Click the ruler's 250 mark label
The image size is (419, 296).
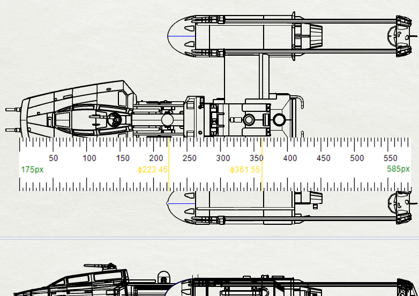(190, 158)
